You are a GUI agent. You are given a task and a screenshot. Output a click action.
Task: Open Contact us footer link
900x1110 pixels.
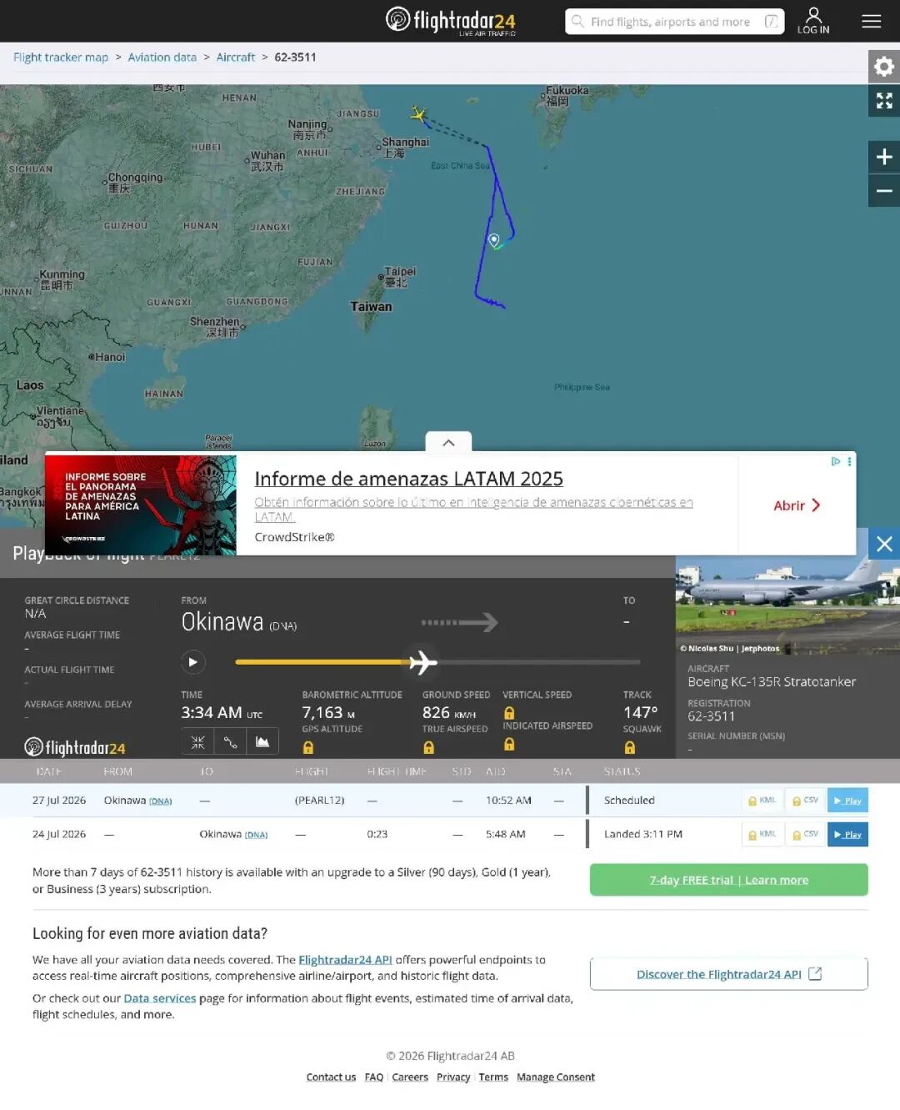tap(331, 1077)
